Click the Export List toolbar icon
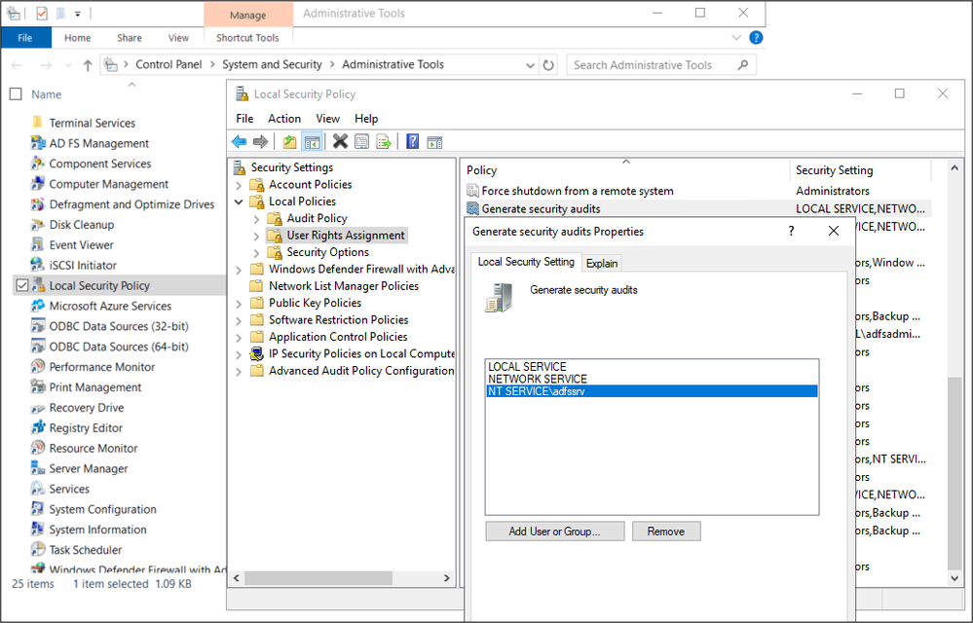Screen dimensions: 973x623 point(384,142)
